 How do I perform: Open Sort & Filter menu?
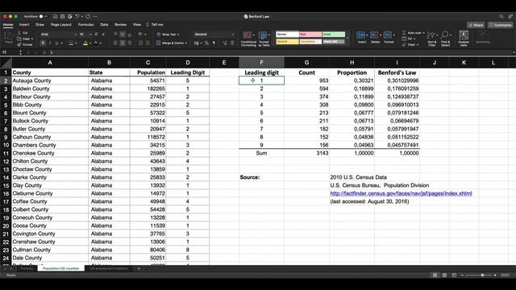click(432, 39)
